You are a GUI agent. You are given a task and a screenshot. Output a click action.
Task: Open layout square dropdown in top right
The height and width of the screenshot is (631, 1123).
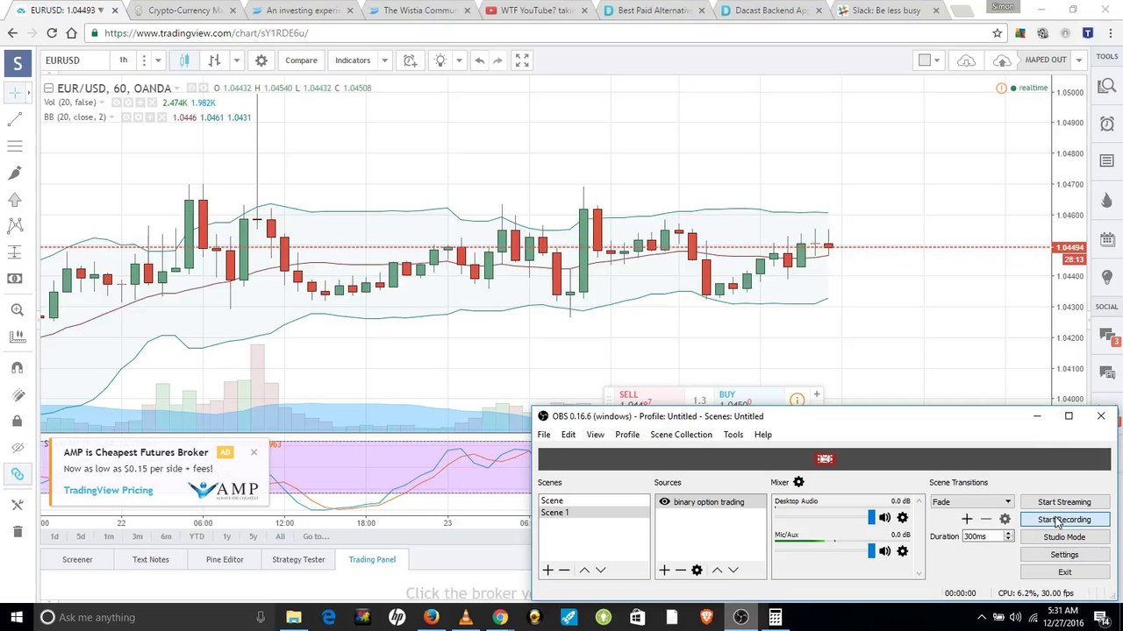tap(928, 60)
